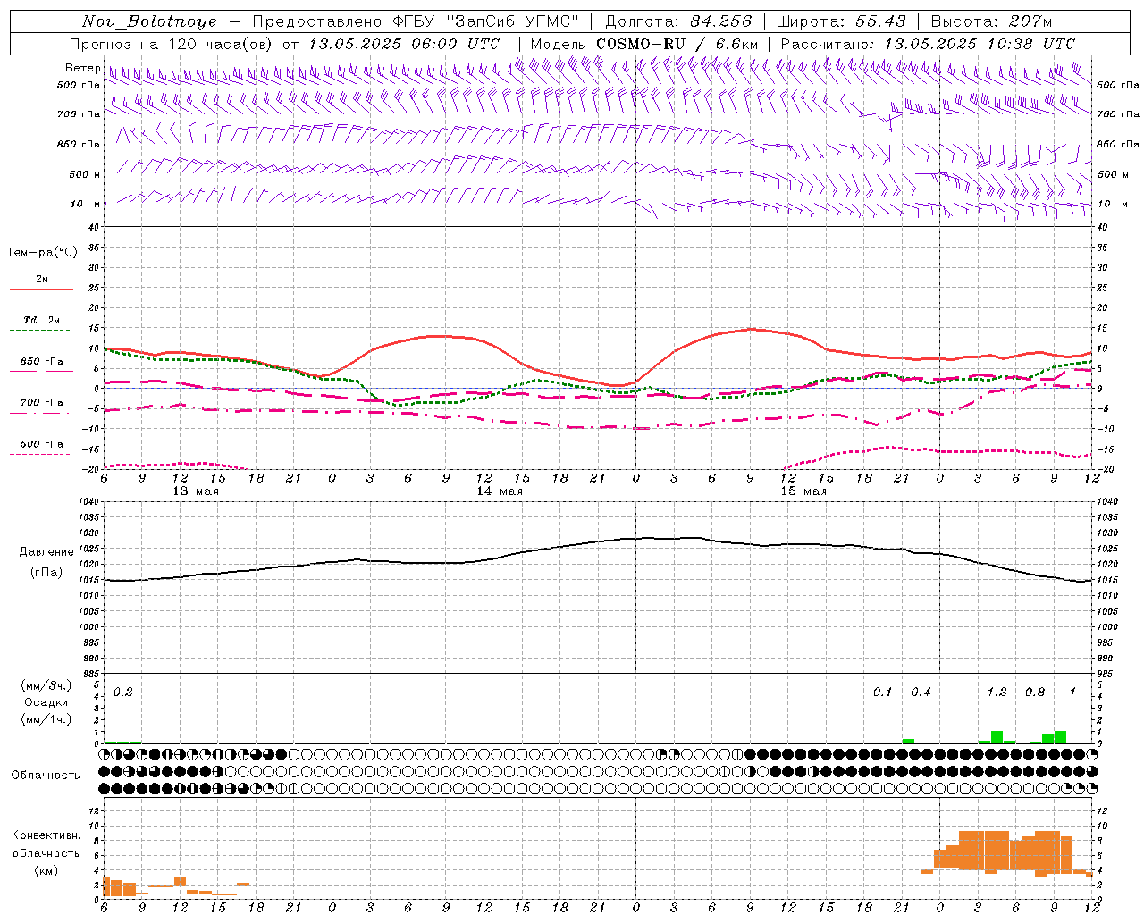1144x915 pixels.
Task: Click the Облачность cloud cover label
Action: pyautogui.click(x=46, y=776)
